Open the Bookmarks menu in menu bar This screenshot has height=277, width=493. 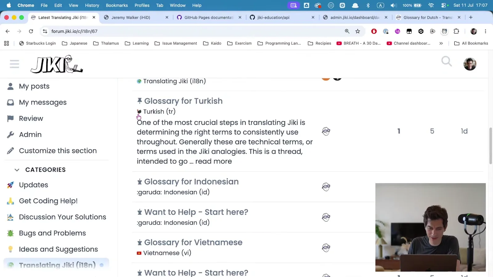pos(117,5)
